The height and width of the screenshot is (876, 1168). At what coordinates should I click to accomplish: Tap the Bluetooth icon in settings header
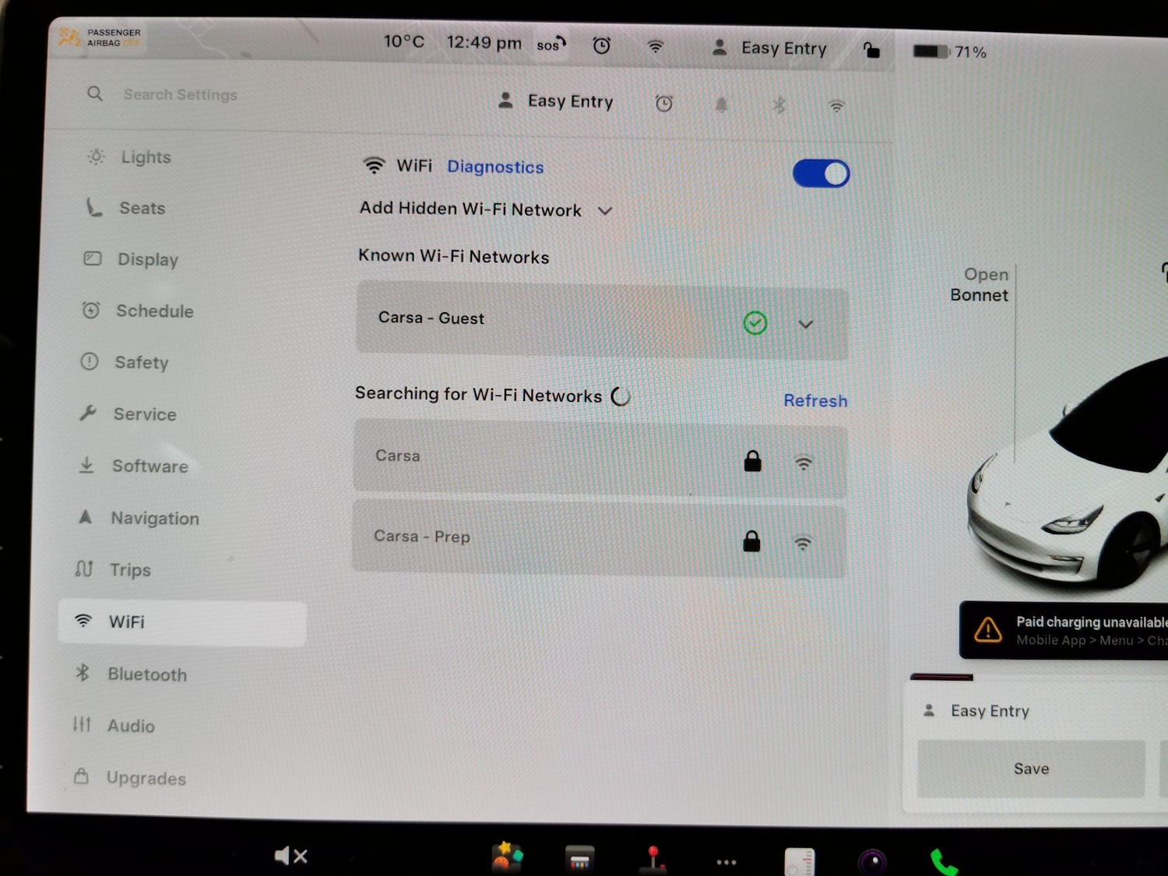(779, 105)
